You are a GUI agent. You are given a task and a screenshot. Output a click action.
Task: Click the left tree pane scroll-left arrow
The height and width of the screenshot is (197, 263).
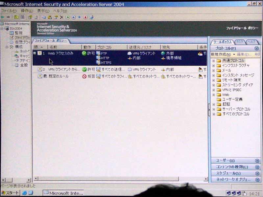click(3, 180)
